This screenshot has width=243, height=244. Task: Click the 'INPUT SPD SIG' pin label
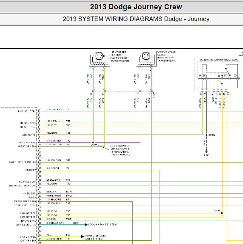click(x=27, y=147)
